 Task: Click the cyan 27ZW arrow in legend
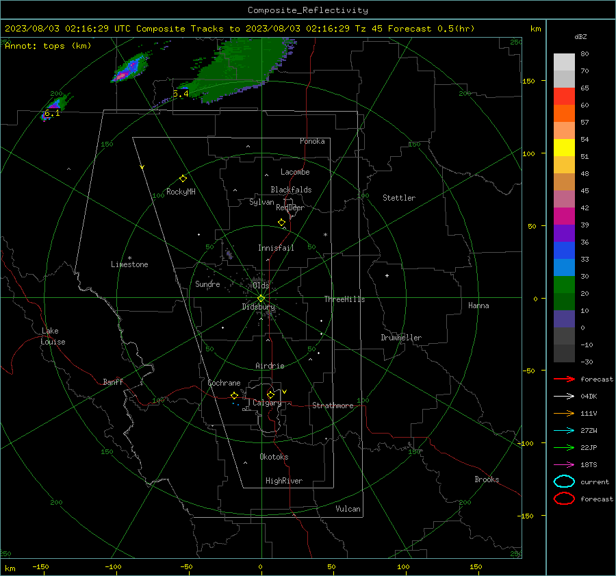point(564,431)
